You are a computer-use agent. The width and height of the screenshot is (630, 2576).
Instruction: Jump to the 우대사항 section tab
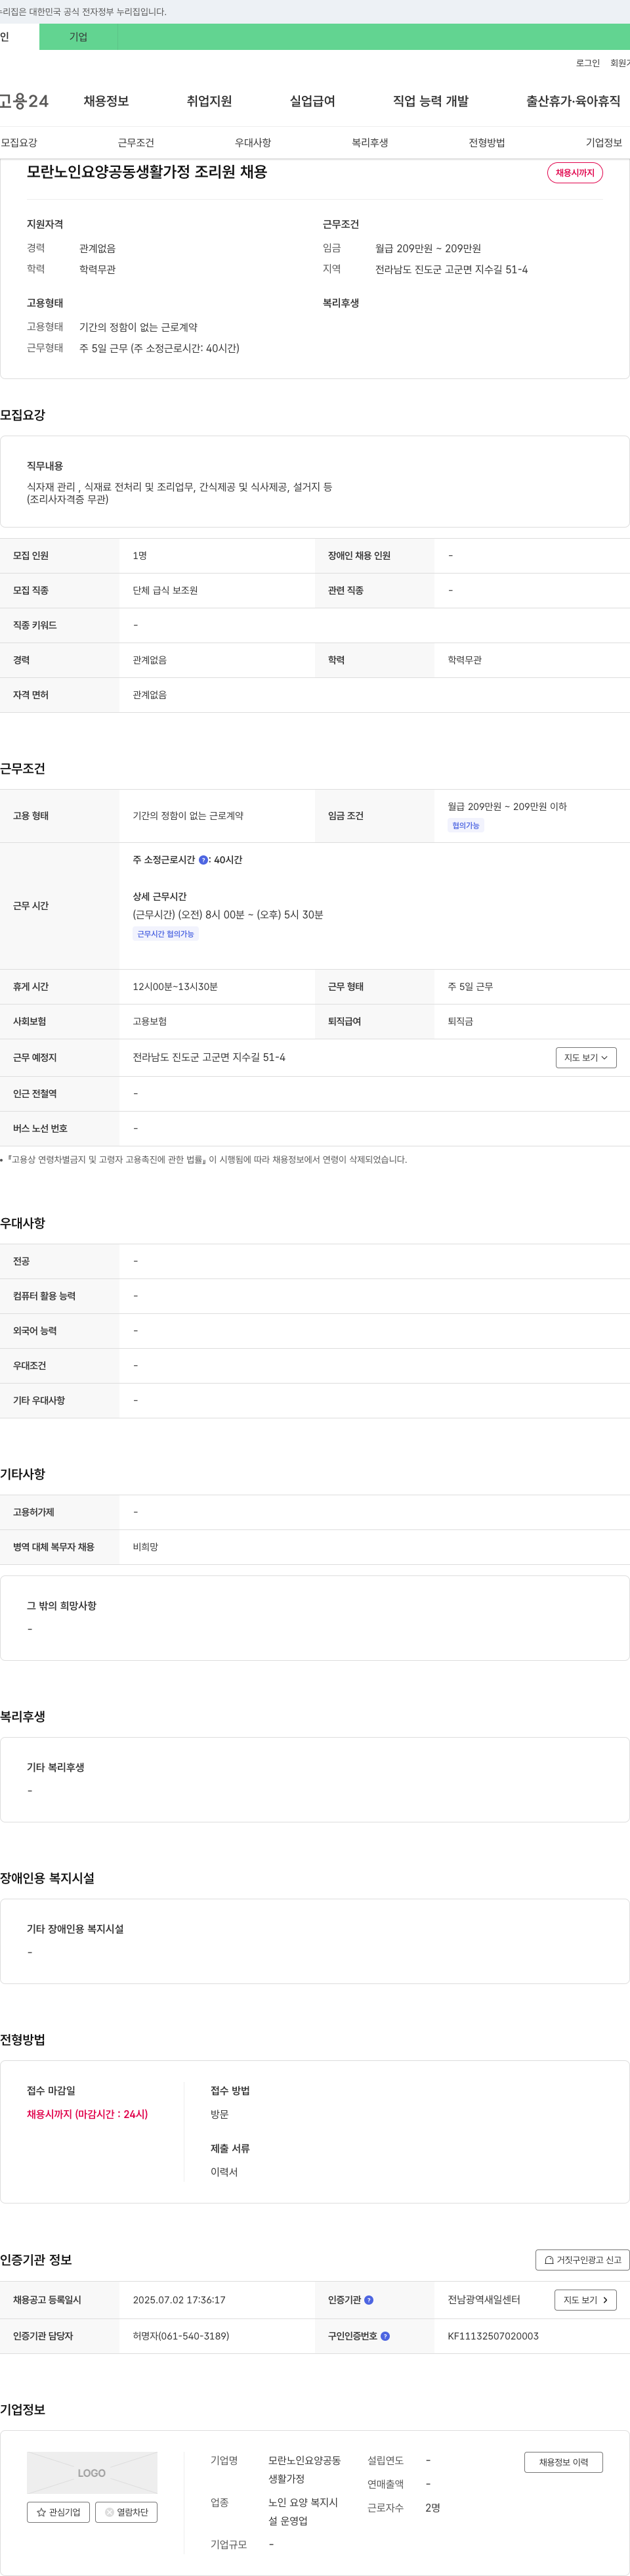(253, 143)
